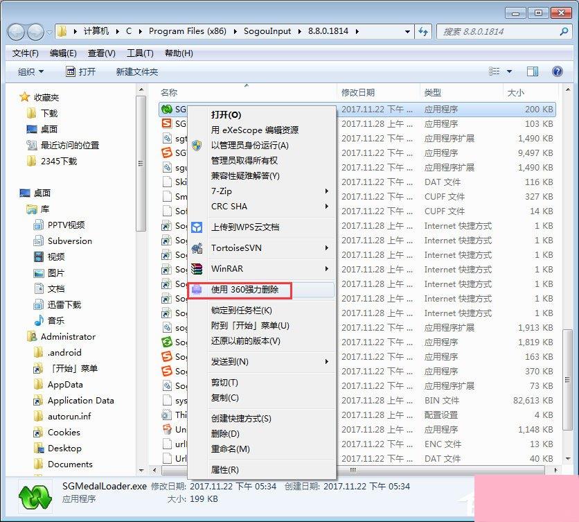Click the WPS cloud upload icon
This screenshot has height=522, width=579.
tap(197, 227)
